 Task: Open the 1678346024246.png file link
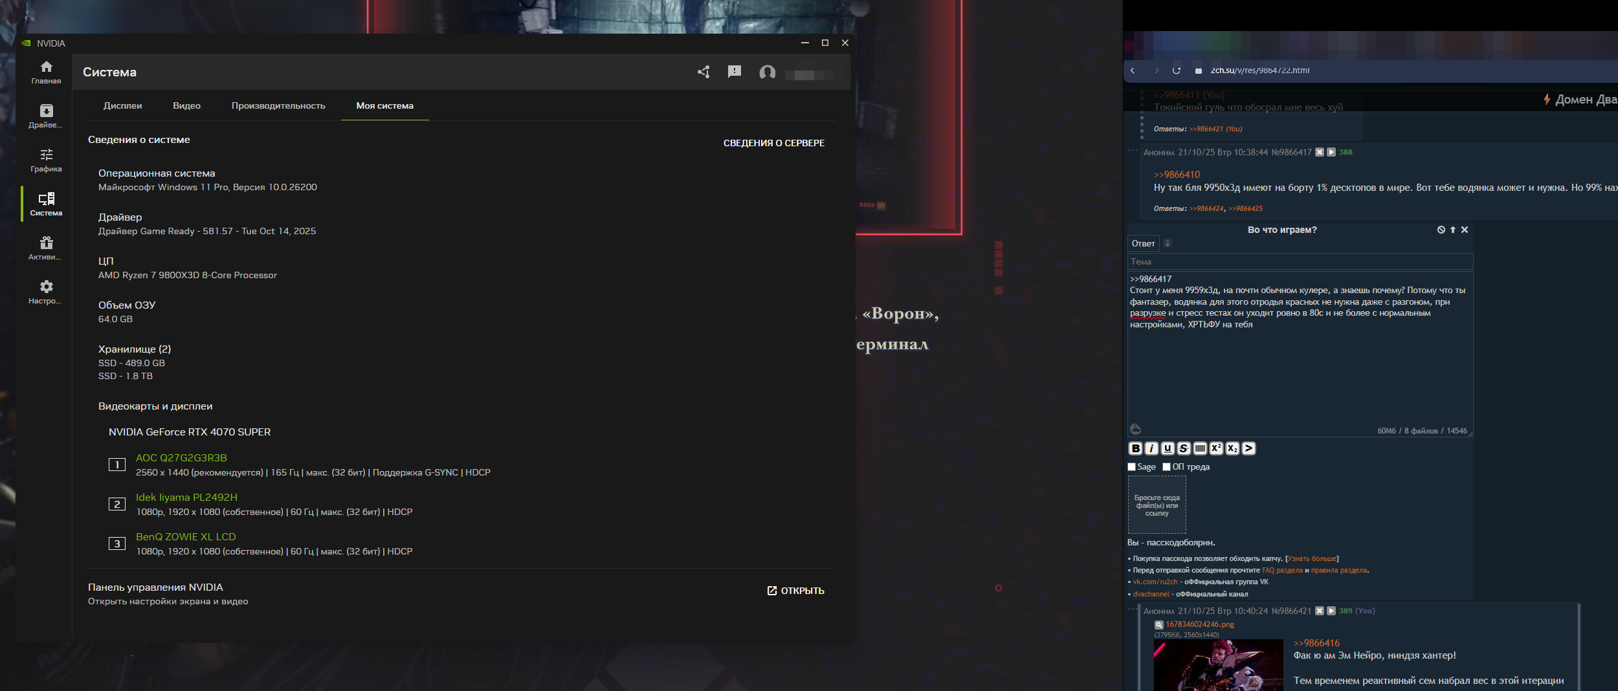1200,624
